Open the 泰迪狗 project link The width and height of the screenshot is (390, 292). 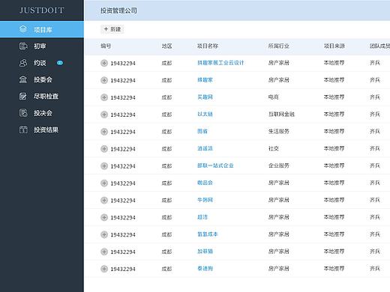[205, 269]
